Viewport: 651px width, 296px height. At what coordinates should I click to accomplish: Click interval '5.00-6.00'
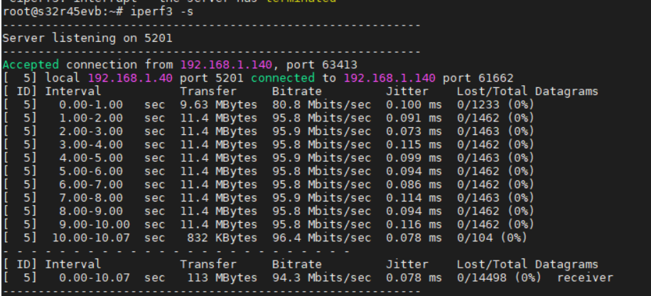[x=91, y=171]
